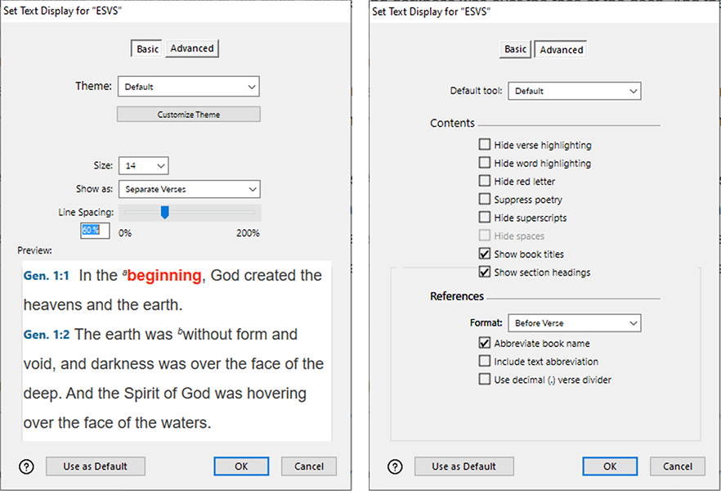
Task: Click the Line Spacing slider handle
Action: point(164,213)
